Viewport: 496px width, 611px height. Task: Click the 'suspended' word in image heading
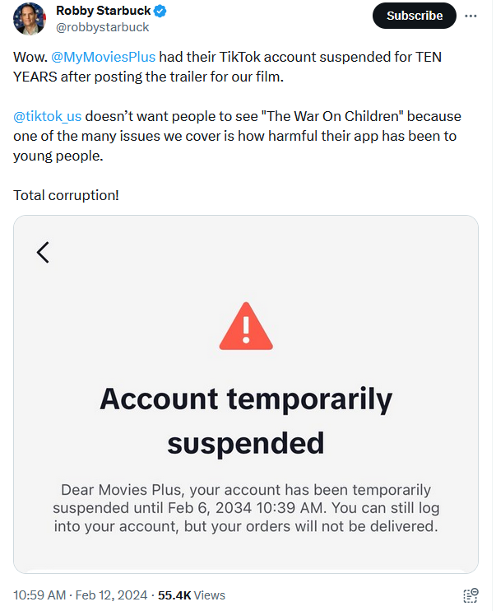pyautogui.click(x=246, y=444)
